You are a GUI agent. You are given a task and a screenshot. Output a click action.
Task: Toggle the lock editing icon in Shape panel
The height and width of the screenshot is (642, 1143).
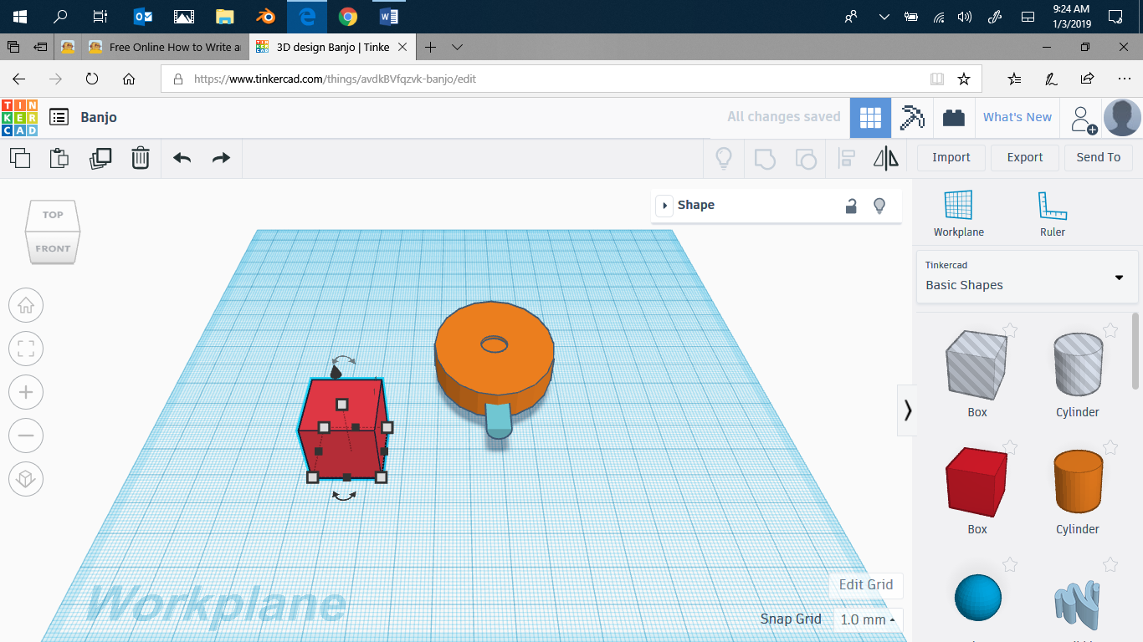tap(851, 206)
